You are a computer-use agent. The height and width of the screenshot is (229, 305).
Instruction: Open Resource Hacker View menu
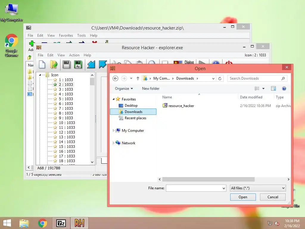tap(61, 55)
